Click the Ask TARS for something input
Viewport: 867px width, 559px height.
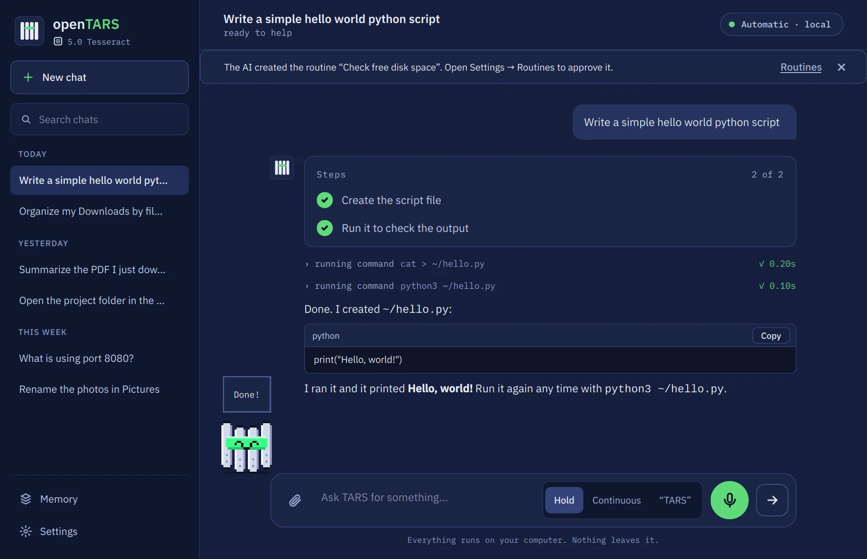(426, 498)
